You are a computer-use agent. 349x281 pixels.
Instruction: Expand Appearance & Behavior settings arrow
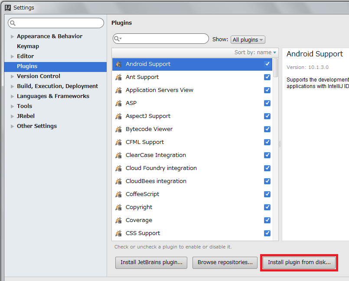click(12, 36)
